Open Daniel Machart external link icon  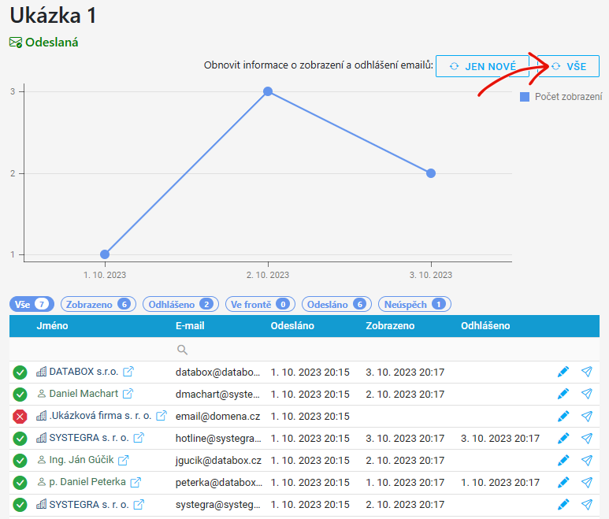pos(128,394)
